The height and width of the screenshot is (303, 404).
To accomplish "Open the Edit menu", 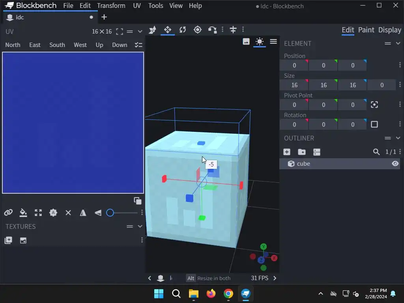I will coord(85,6).
